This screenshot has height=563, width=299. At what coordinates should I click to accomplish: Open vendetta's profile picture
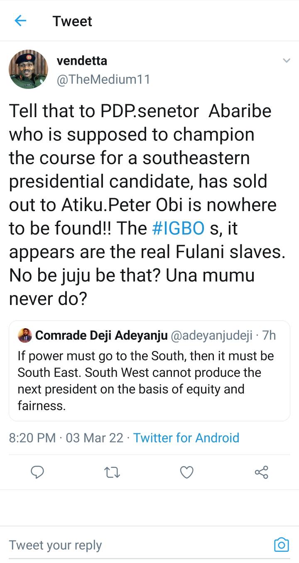[x=28, y=69]
